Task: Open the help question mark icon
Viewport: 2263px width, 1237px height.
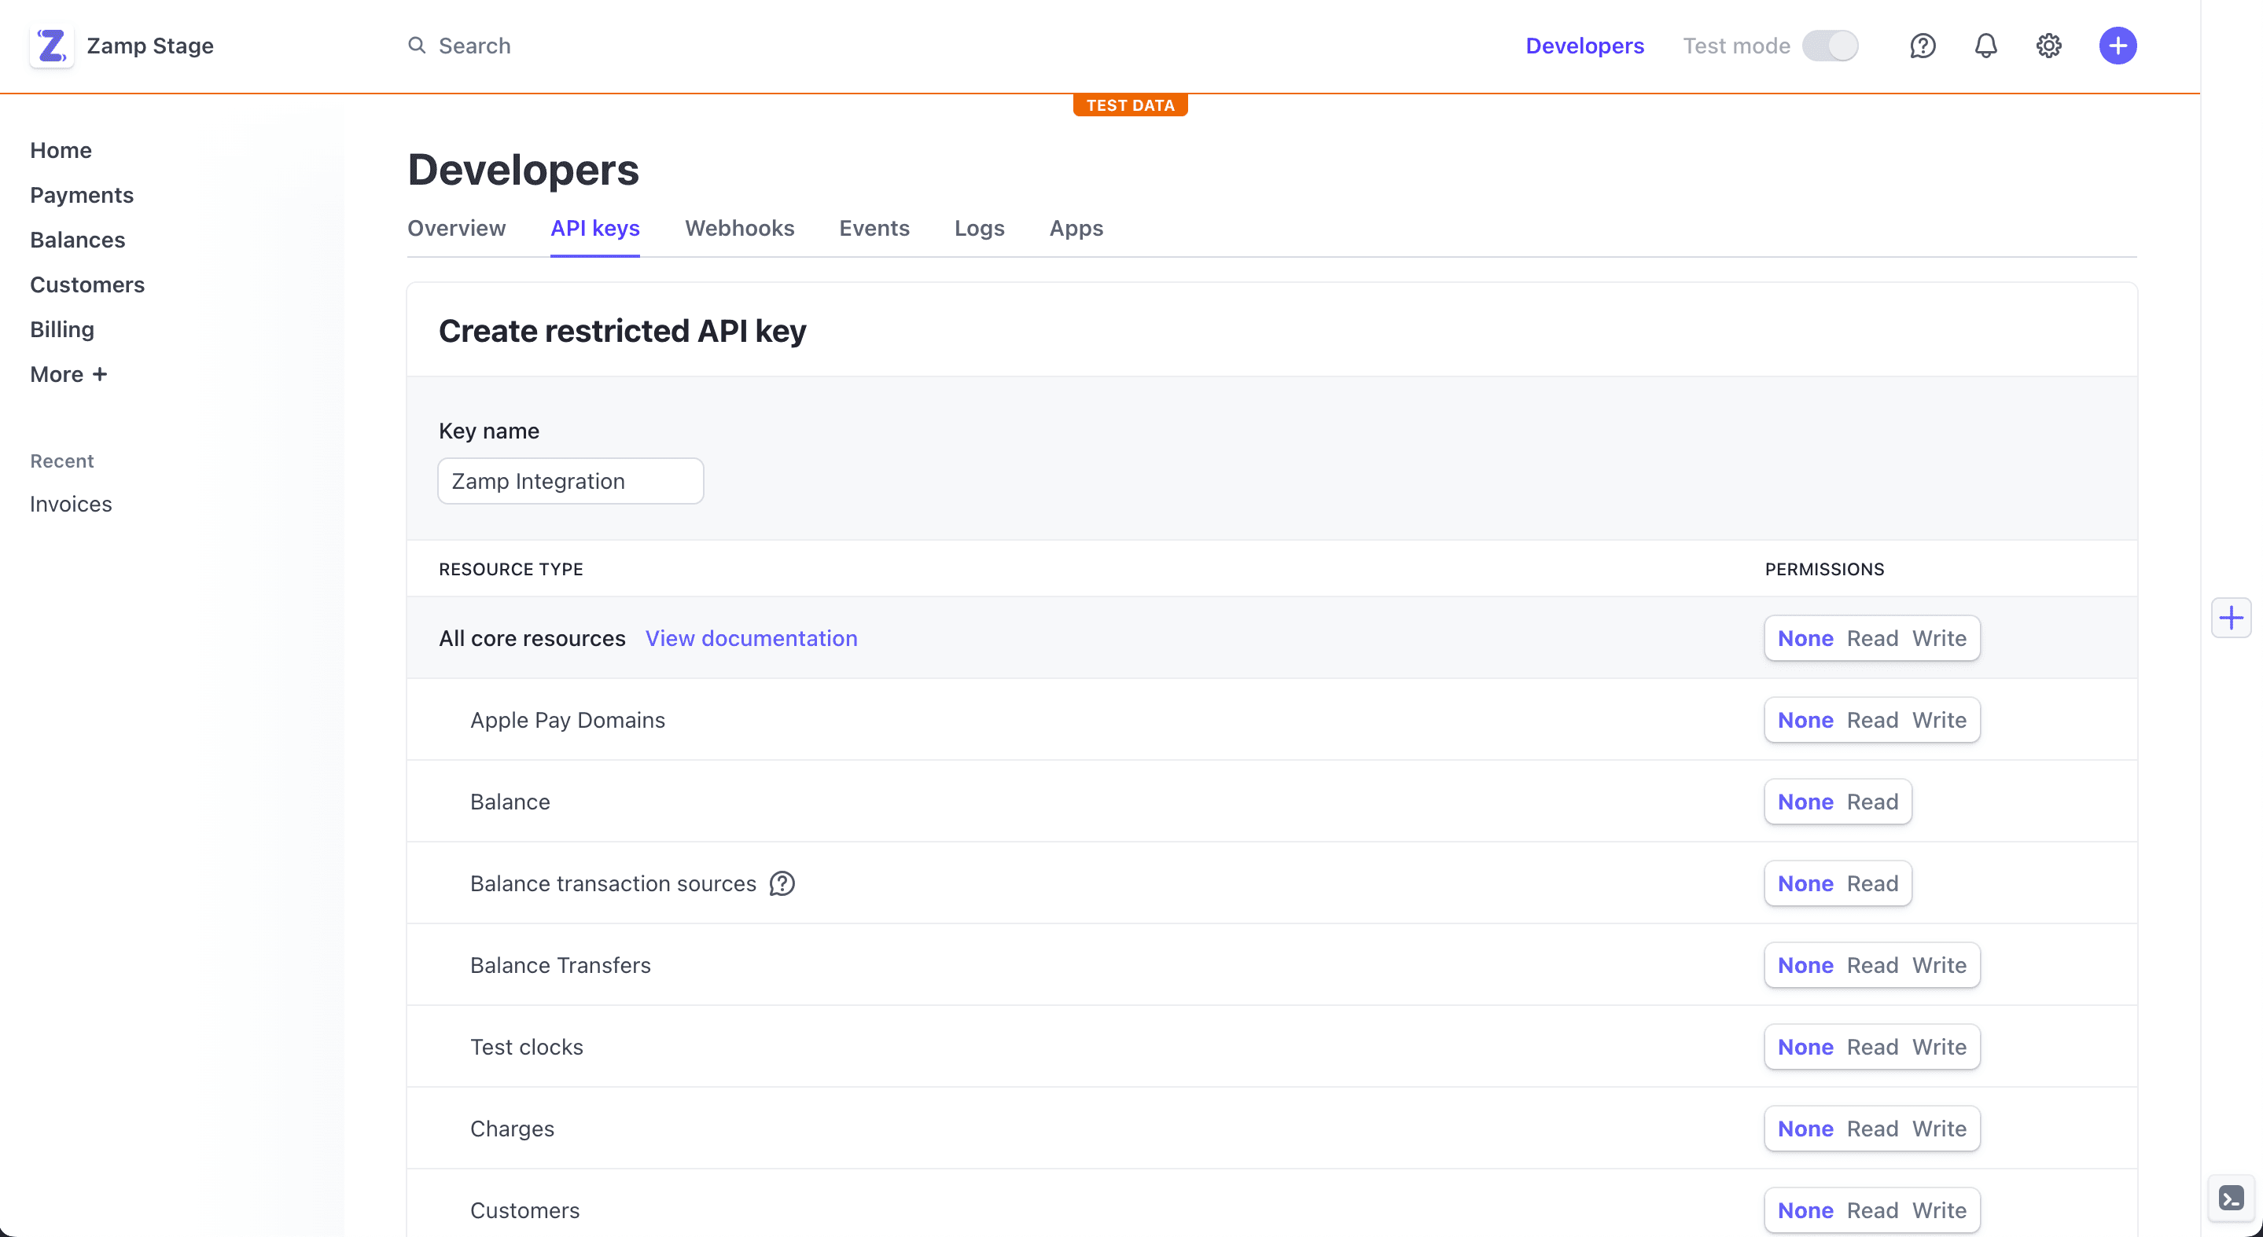Action: (1923, 46)
